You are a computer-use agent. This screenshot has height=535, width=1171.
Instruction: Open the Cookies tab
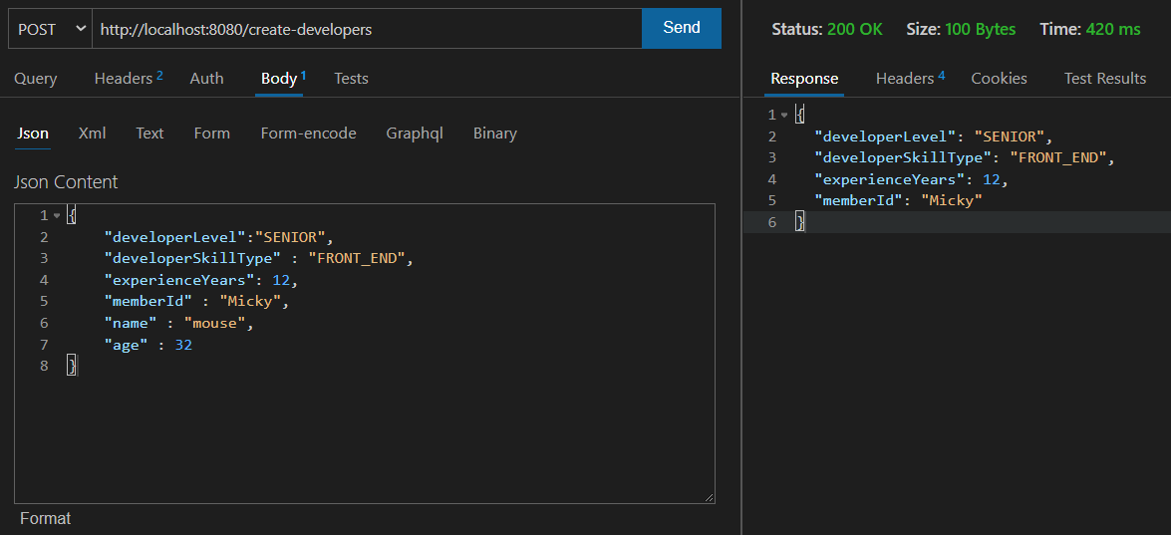[x=999, y=79]
